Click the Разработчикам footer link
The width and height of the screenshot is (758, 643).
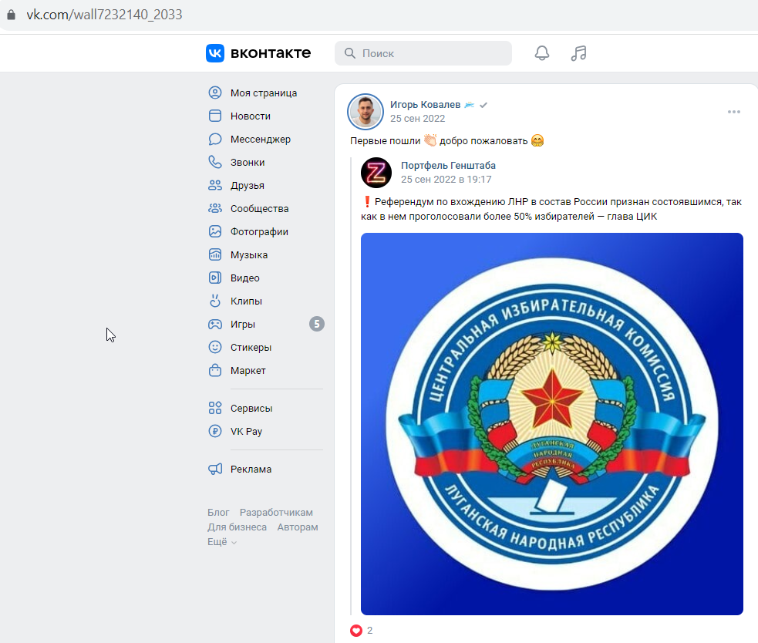276,513
